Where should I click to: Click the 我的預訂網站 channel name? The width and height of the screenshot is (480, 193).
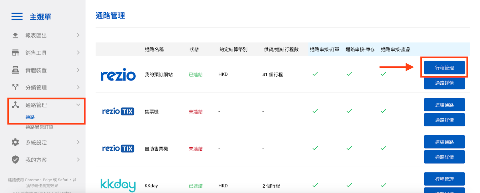pos(159,74)
